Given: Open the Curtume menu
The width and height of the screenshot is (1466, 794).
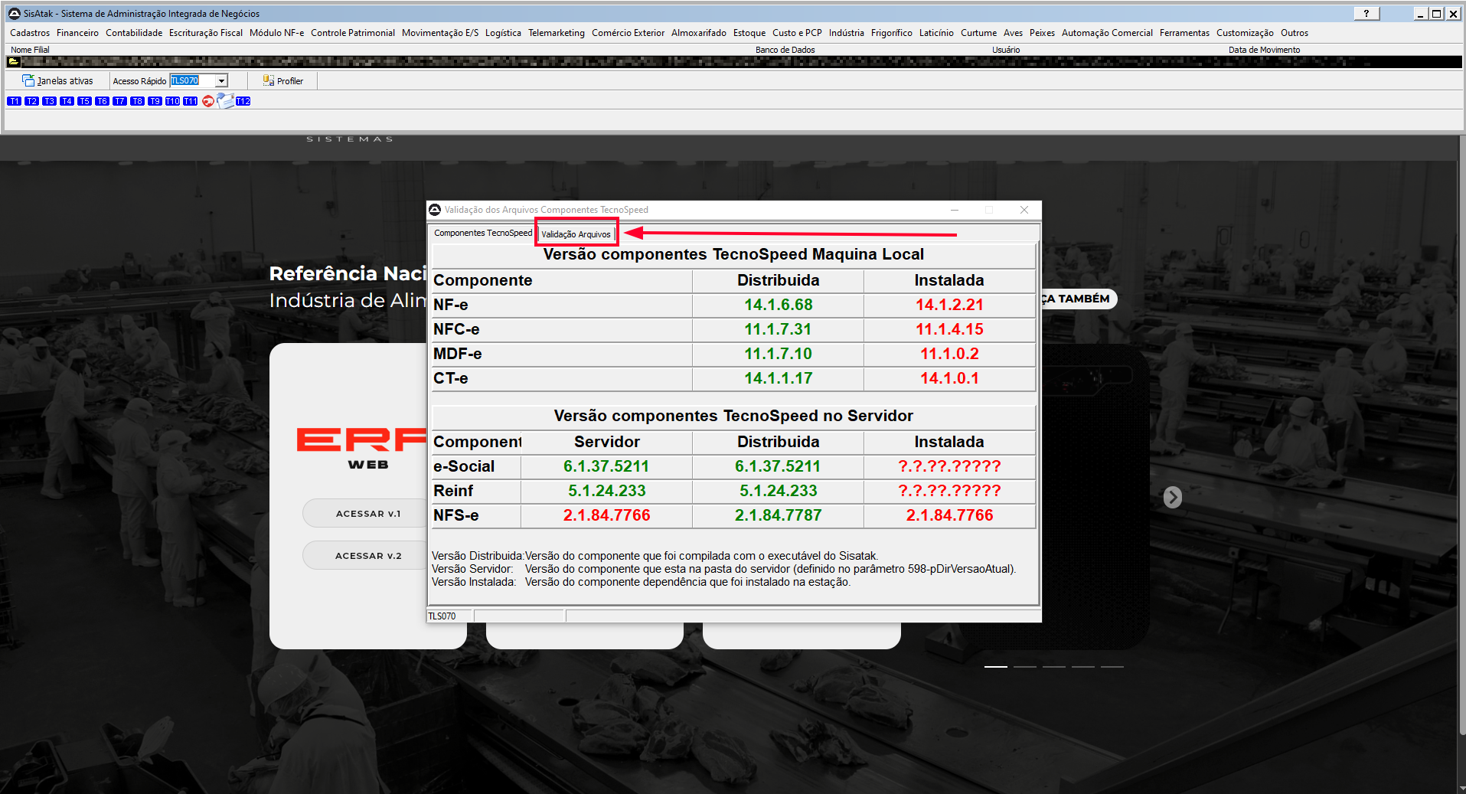Looking at the screenshot, I should pos(978,33).
